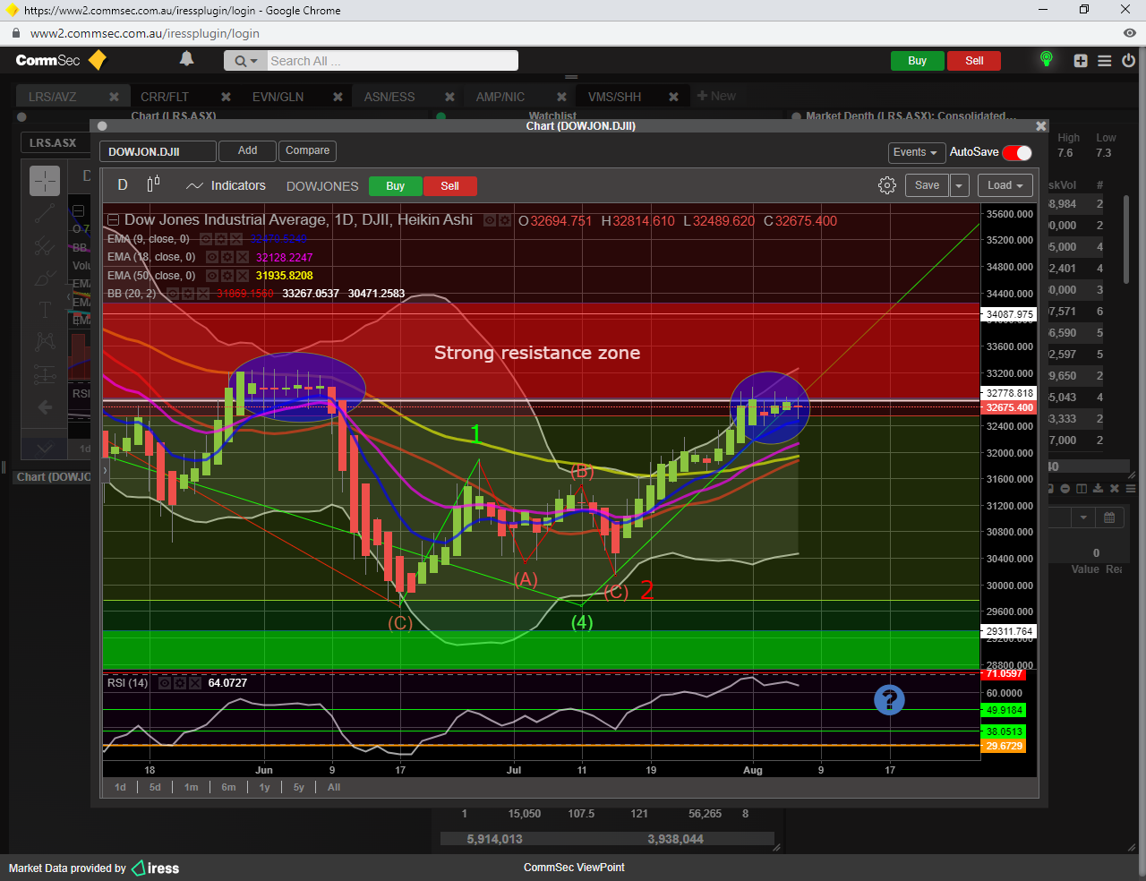Open a New workspace tab
Screen dimensions: 1146x881
coord(716,96)
